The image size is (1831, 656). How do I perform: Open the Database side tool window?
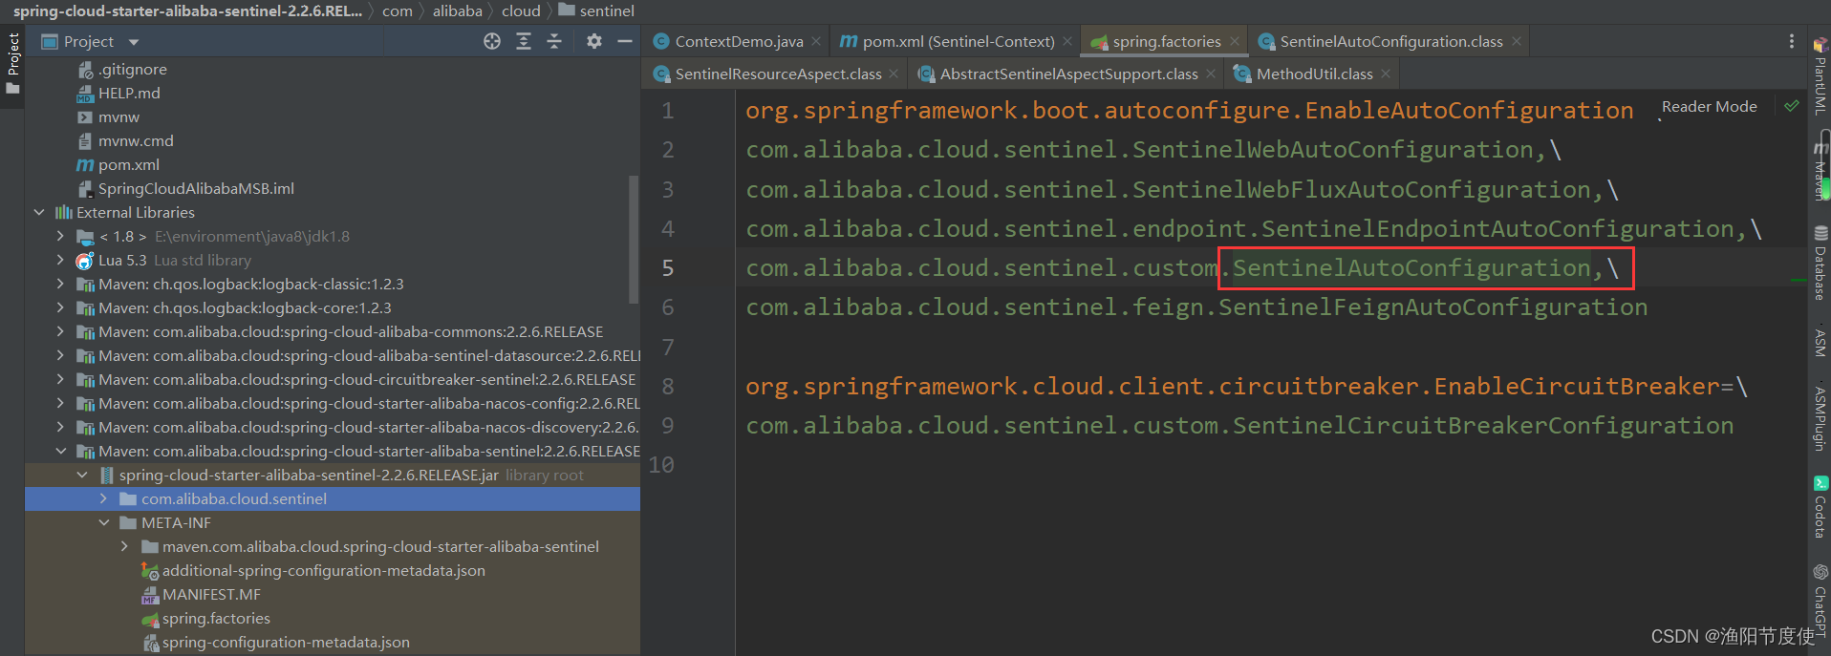click(x=1820, y=263)
